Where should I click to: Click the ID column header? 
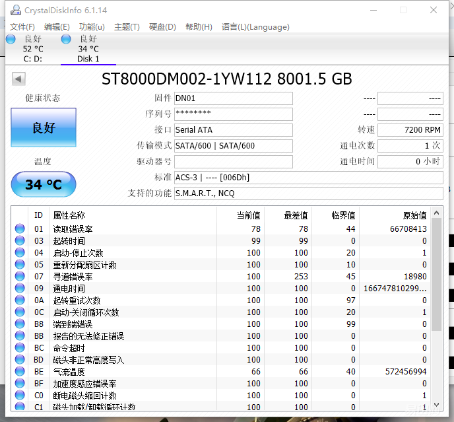pos(38,215)
